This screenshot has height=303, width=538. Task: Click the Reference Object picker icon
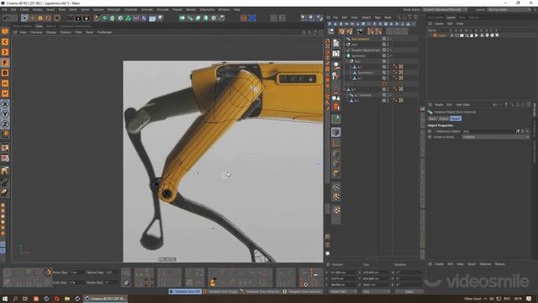click(x=527, y=131)
